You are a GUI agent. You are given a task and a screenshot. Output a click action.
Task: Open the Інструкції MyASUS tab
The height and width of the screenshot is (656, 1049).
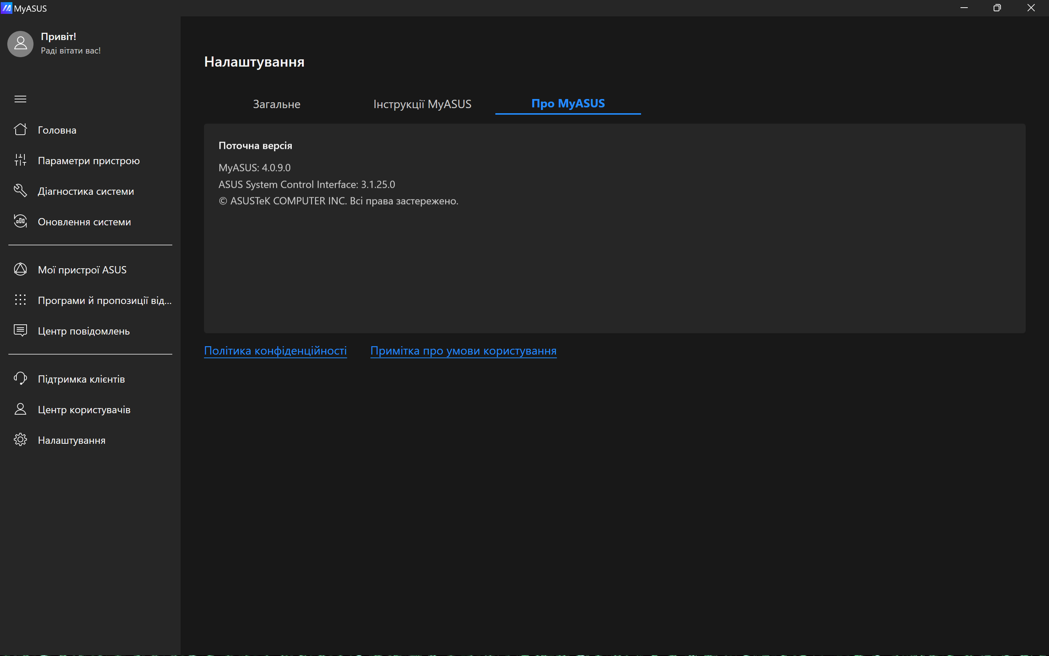[422, 104]
